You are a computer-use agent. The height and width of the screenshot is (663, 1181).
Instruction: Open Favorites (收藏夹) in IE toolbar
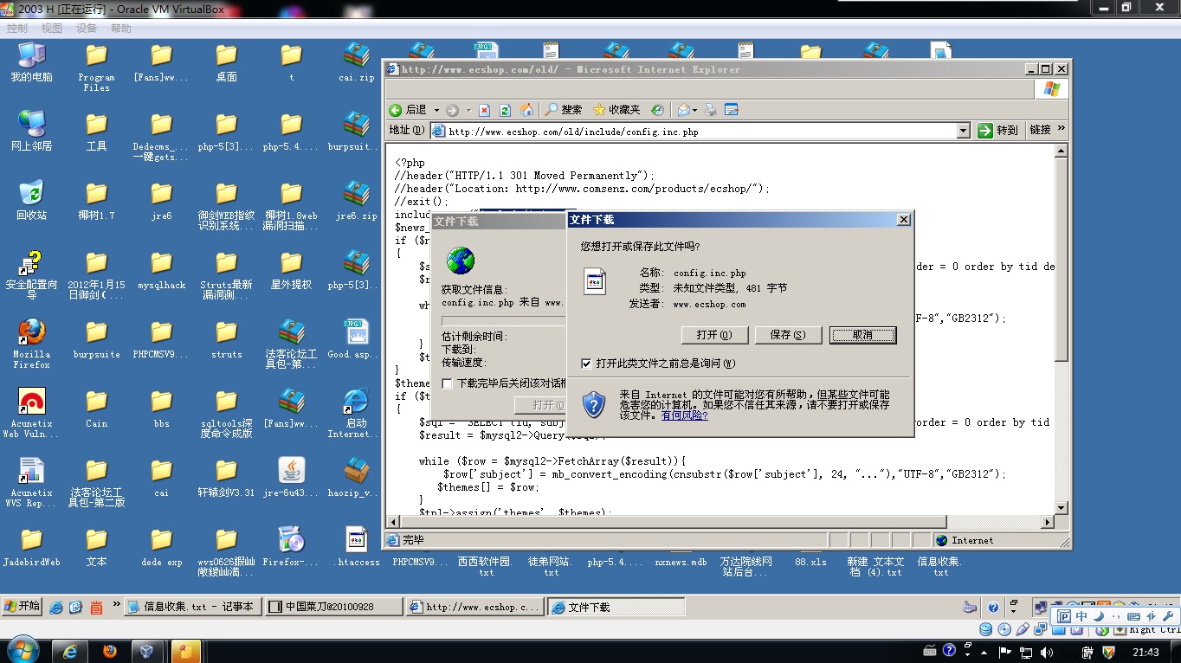(616, 110)
